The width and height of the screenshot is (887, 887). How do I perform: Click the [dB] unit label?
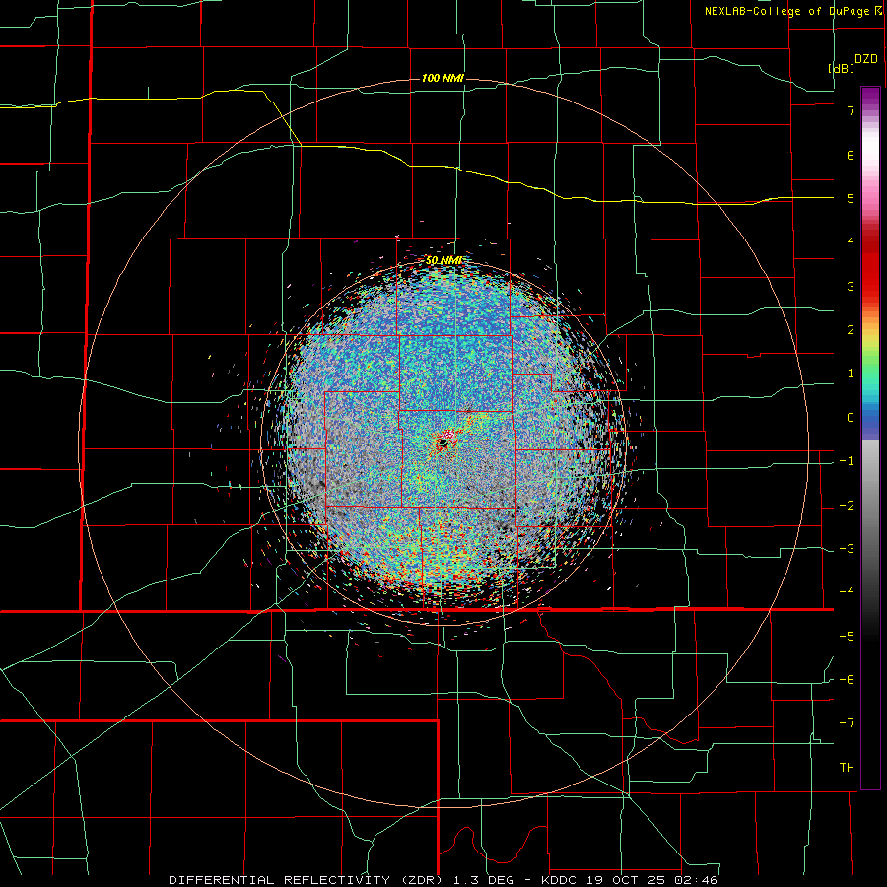(x=842, y=68)
